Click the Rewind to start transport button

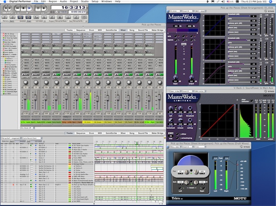coord(17,8)
